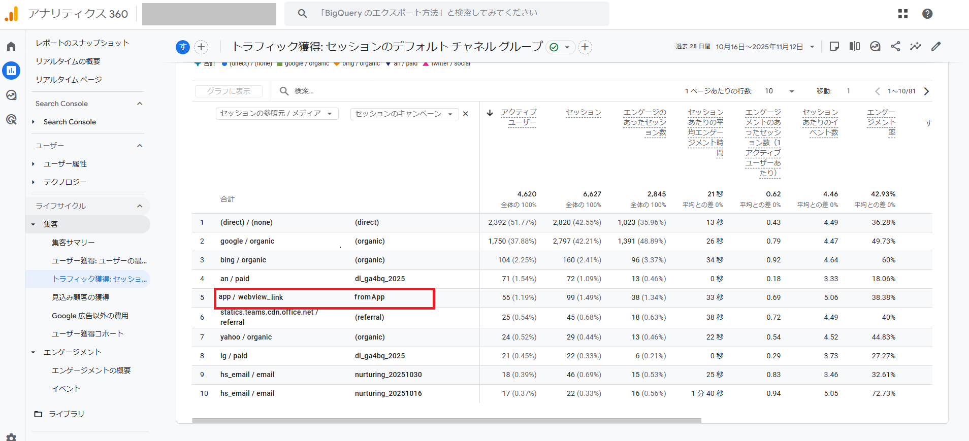969x441 pixels.
Task: Collapse the ライフサイクル section
Action: [140, 206]
